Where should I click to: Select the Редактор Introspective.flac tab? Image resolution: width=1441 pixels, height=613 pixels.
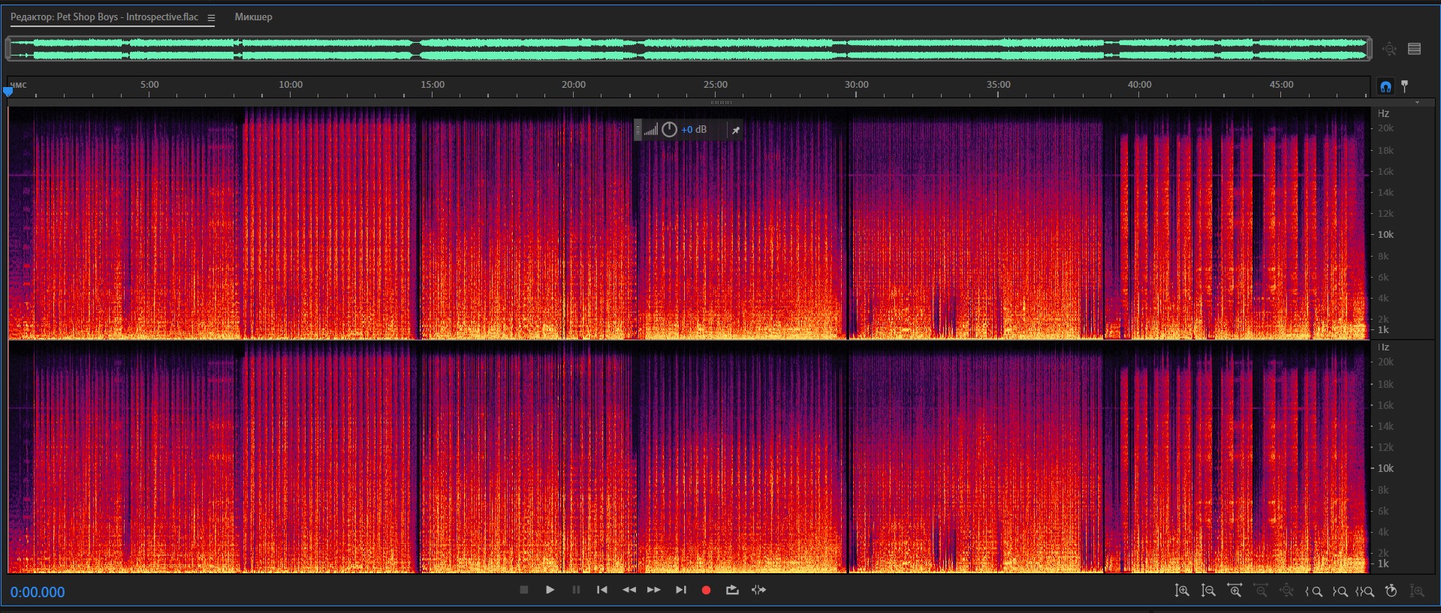pyautogui.click(x=104, y=17)
